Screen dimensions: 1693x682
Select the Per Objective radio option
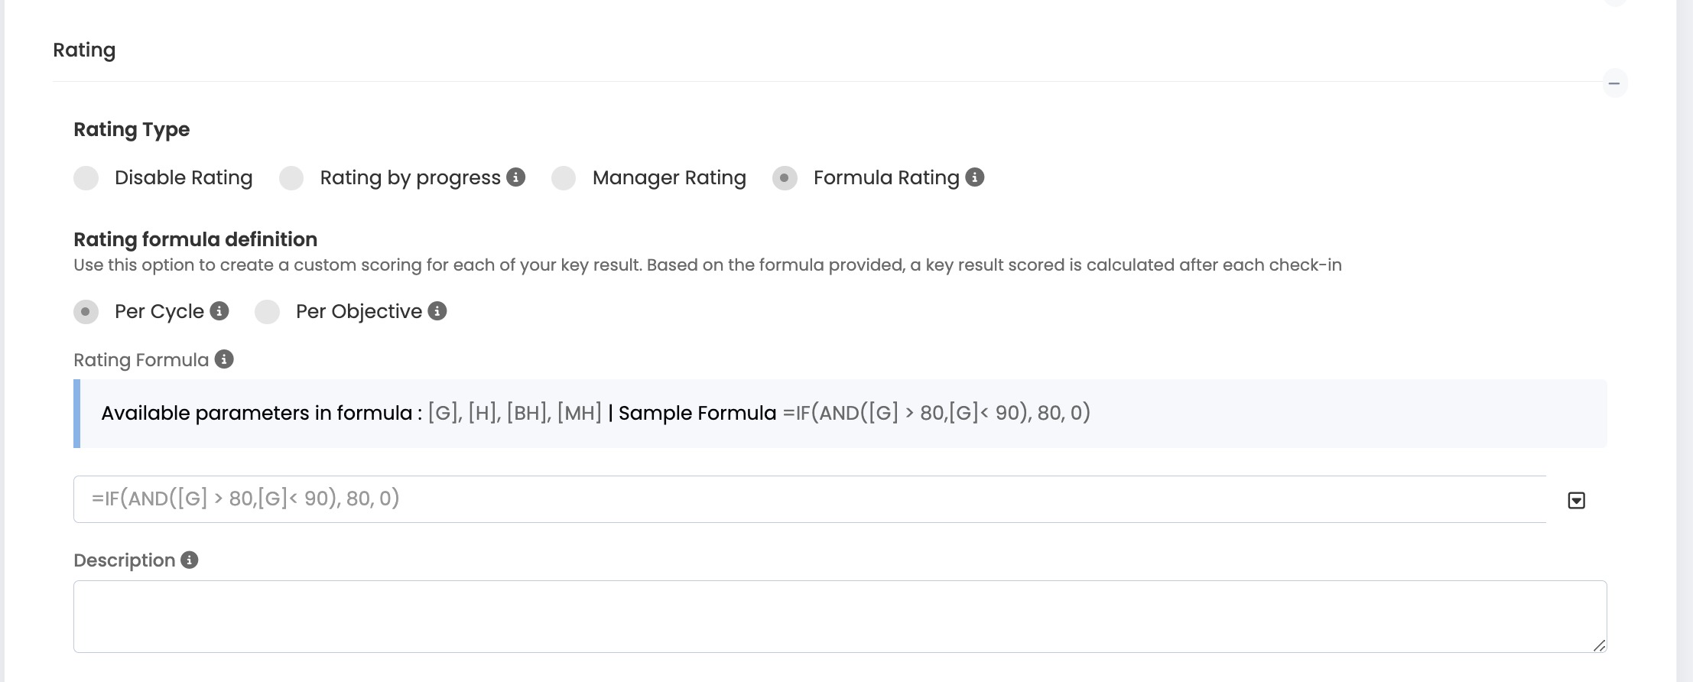pyautogui.click(x=267, y=312)
